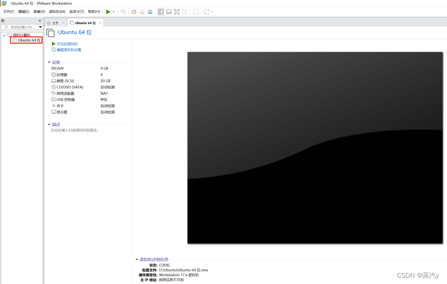Collapse the 虚拟机详细信息 section

pos(137,259)
